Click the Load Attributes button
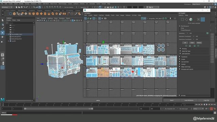The height and width of the screenshot is (122, 217). click(x=189, y=100)
